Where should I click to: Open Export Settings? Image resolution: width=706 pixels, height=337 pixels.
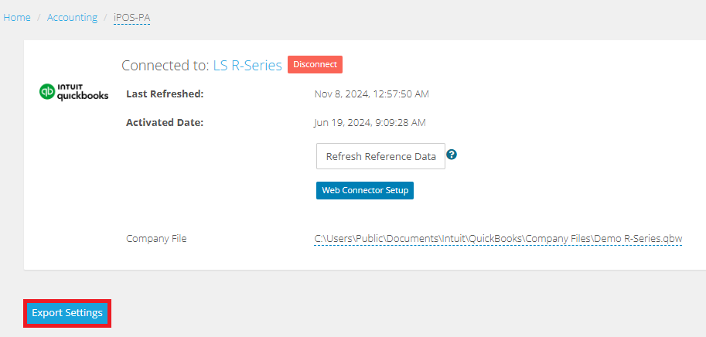67,313
